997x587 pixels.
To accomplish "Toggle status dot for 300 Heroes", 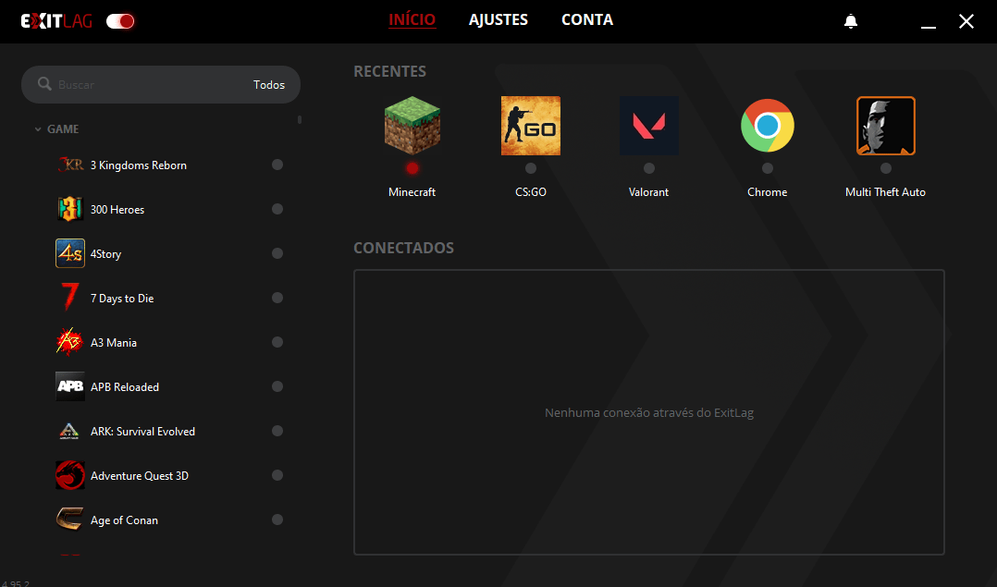I will pyautogui.click(x=277, y=209).
